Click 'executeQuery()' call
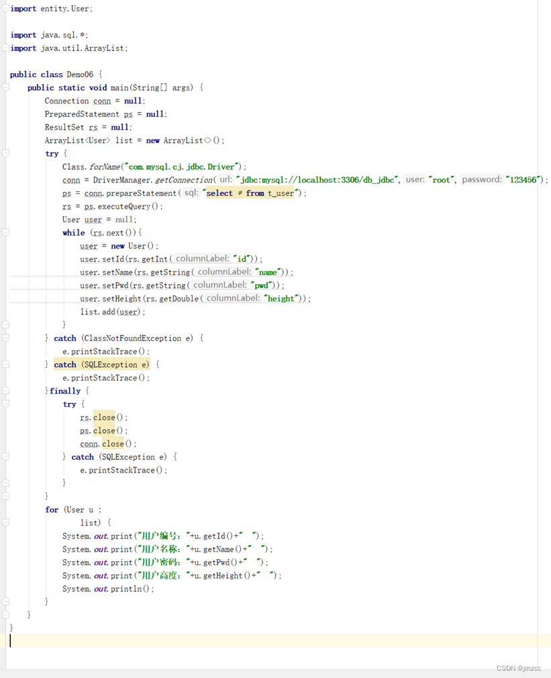Viewport: 551px width, 678px height. (128, 206)
